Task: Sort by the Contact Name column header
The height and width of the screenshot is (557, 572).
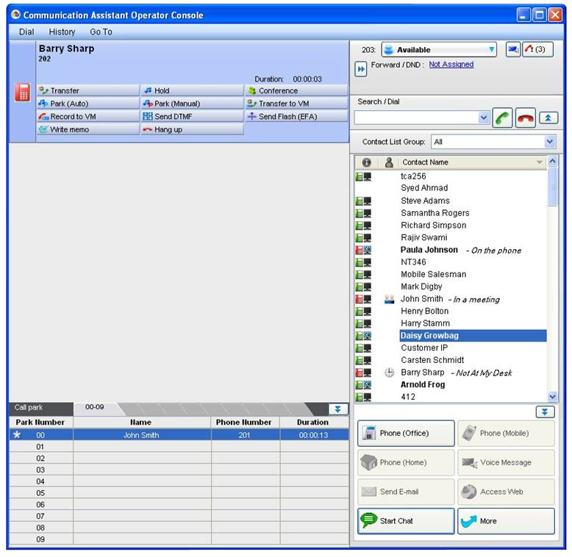Action: [x=472, y=162]
